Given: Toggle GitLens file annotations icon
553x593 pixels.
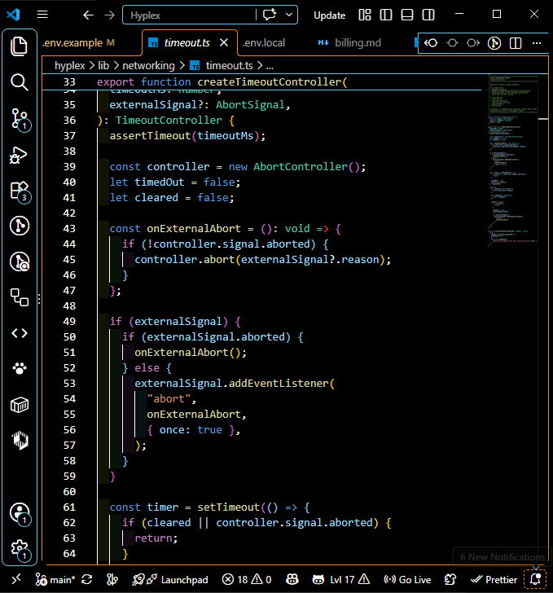Looking at the screenshot, I should (494, 43).
